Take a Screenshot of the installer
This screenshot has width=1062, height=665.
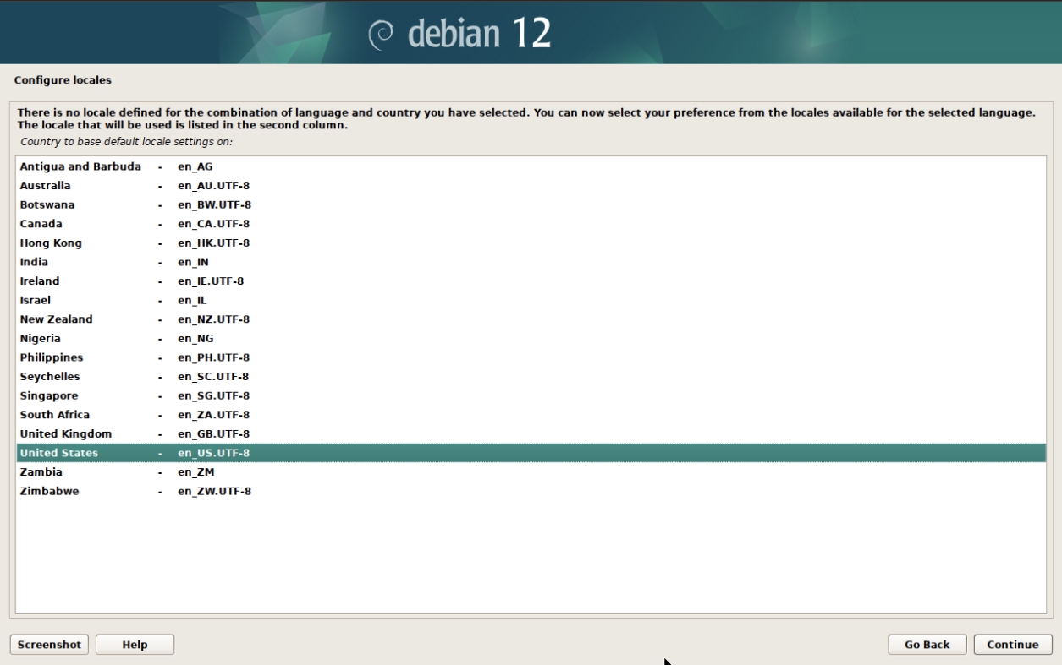(x=49, y=645)
